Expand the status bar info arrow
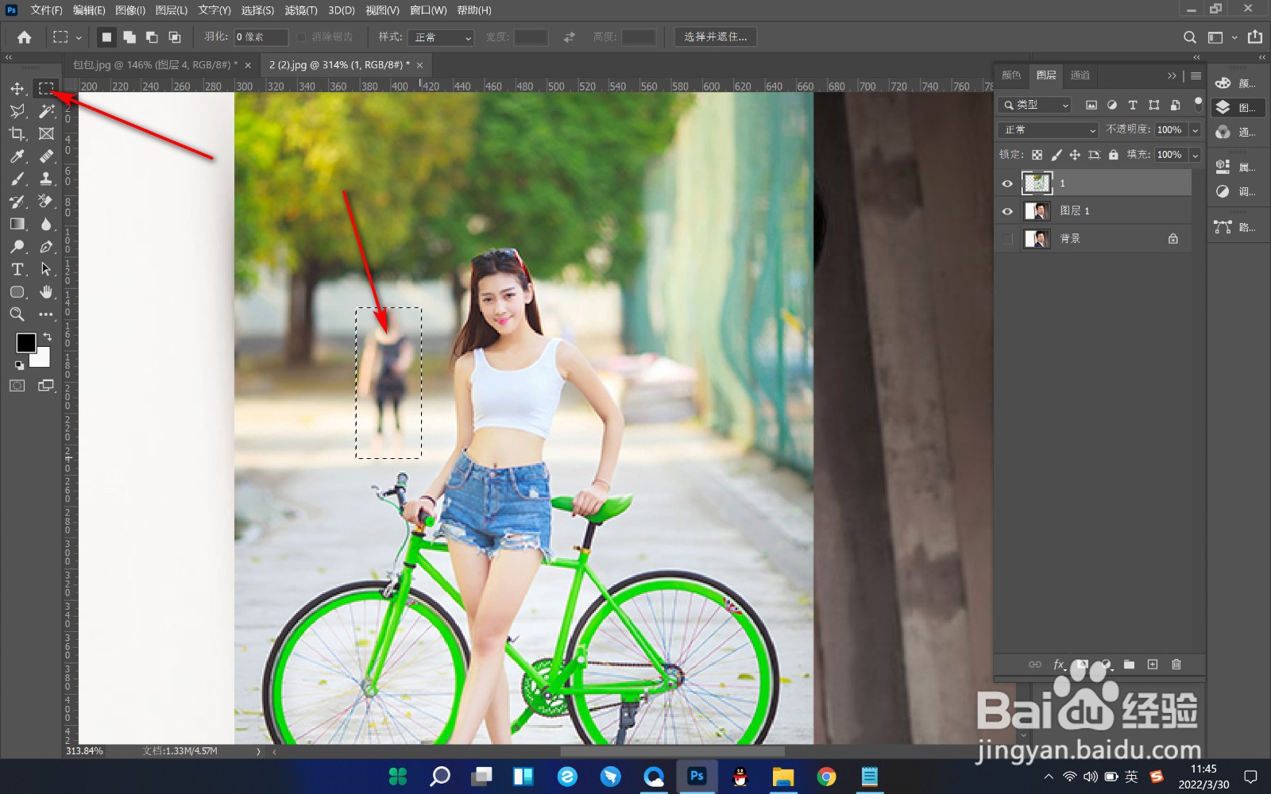 (x=258, y=751)
